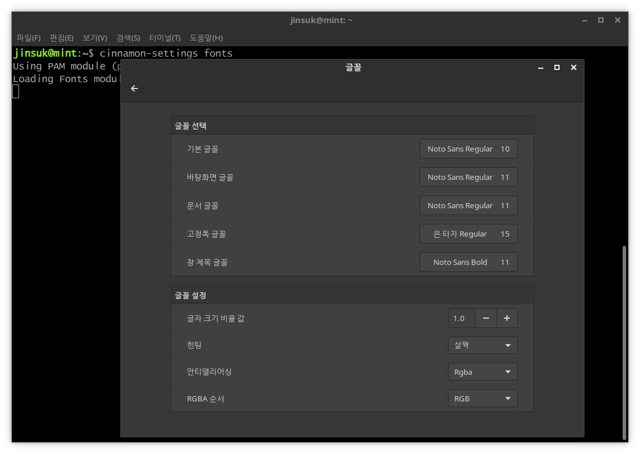Click the 기본 글꼴 row label
The width and height of the screenshot is (640, 454).
203,149
